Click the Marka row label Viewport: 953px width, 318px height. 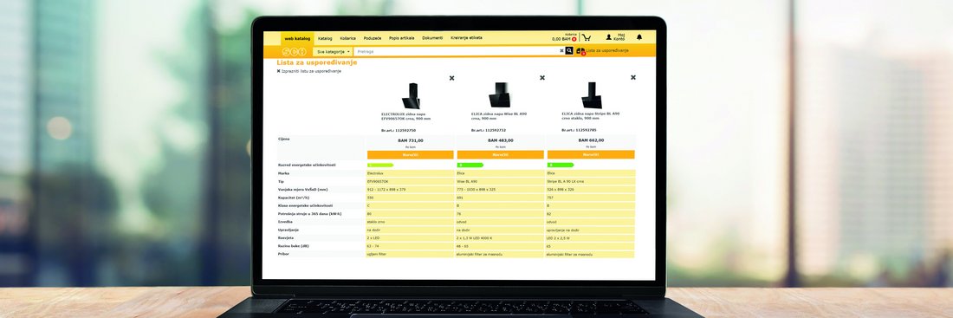point(284,173)
